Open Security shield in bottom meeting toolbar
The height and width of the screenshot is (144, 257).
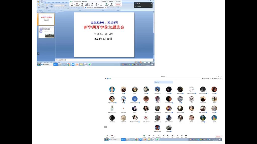click(x=149, y=136)
